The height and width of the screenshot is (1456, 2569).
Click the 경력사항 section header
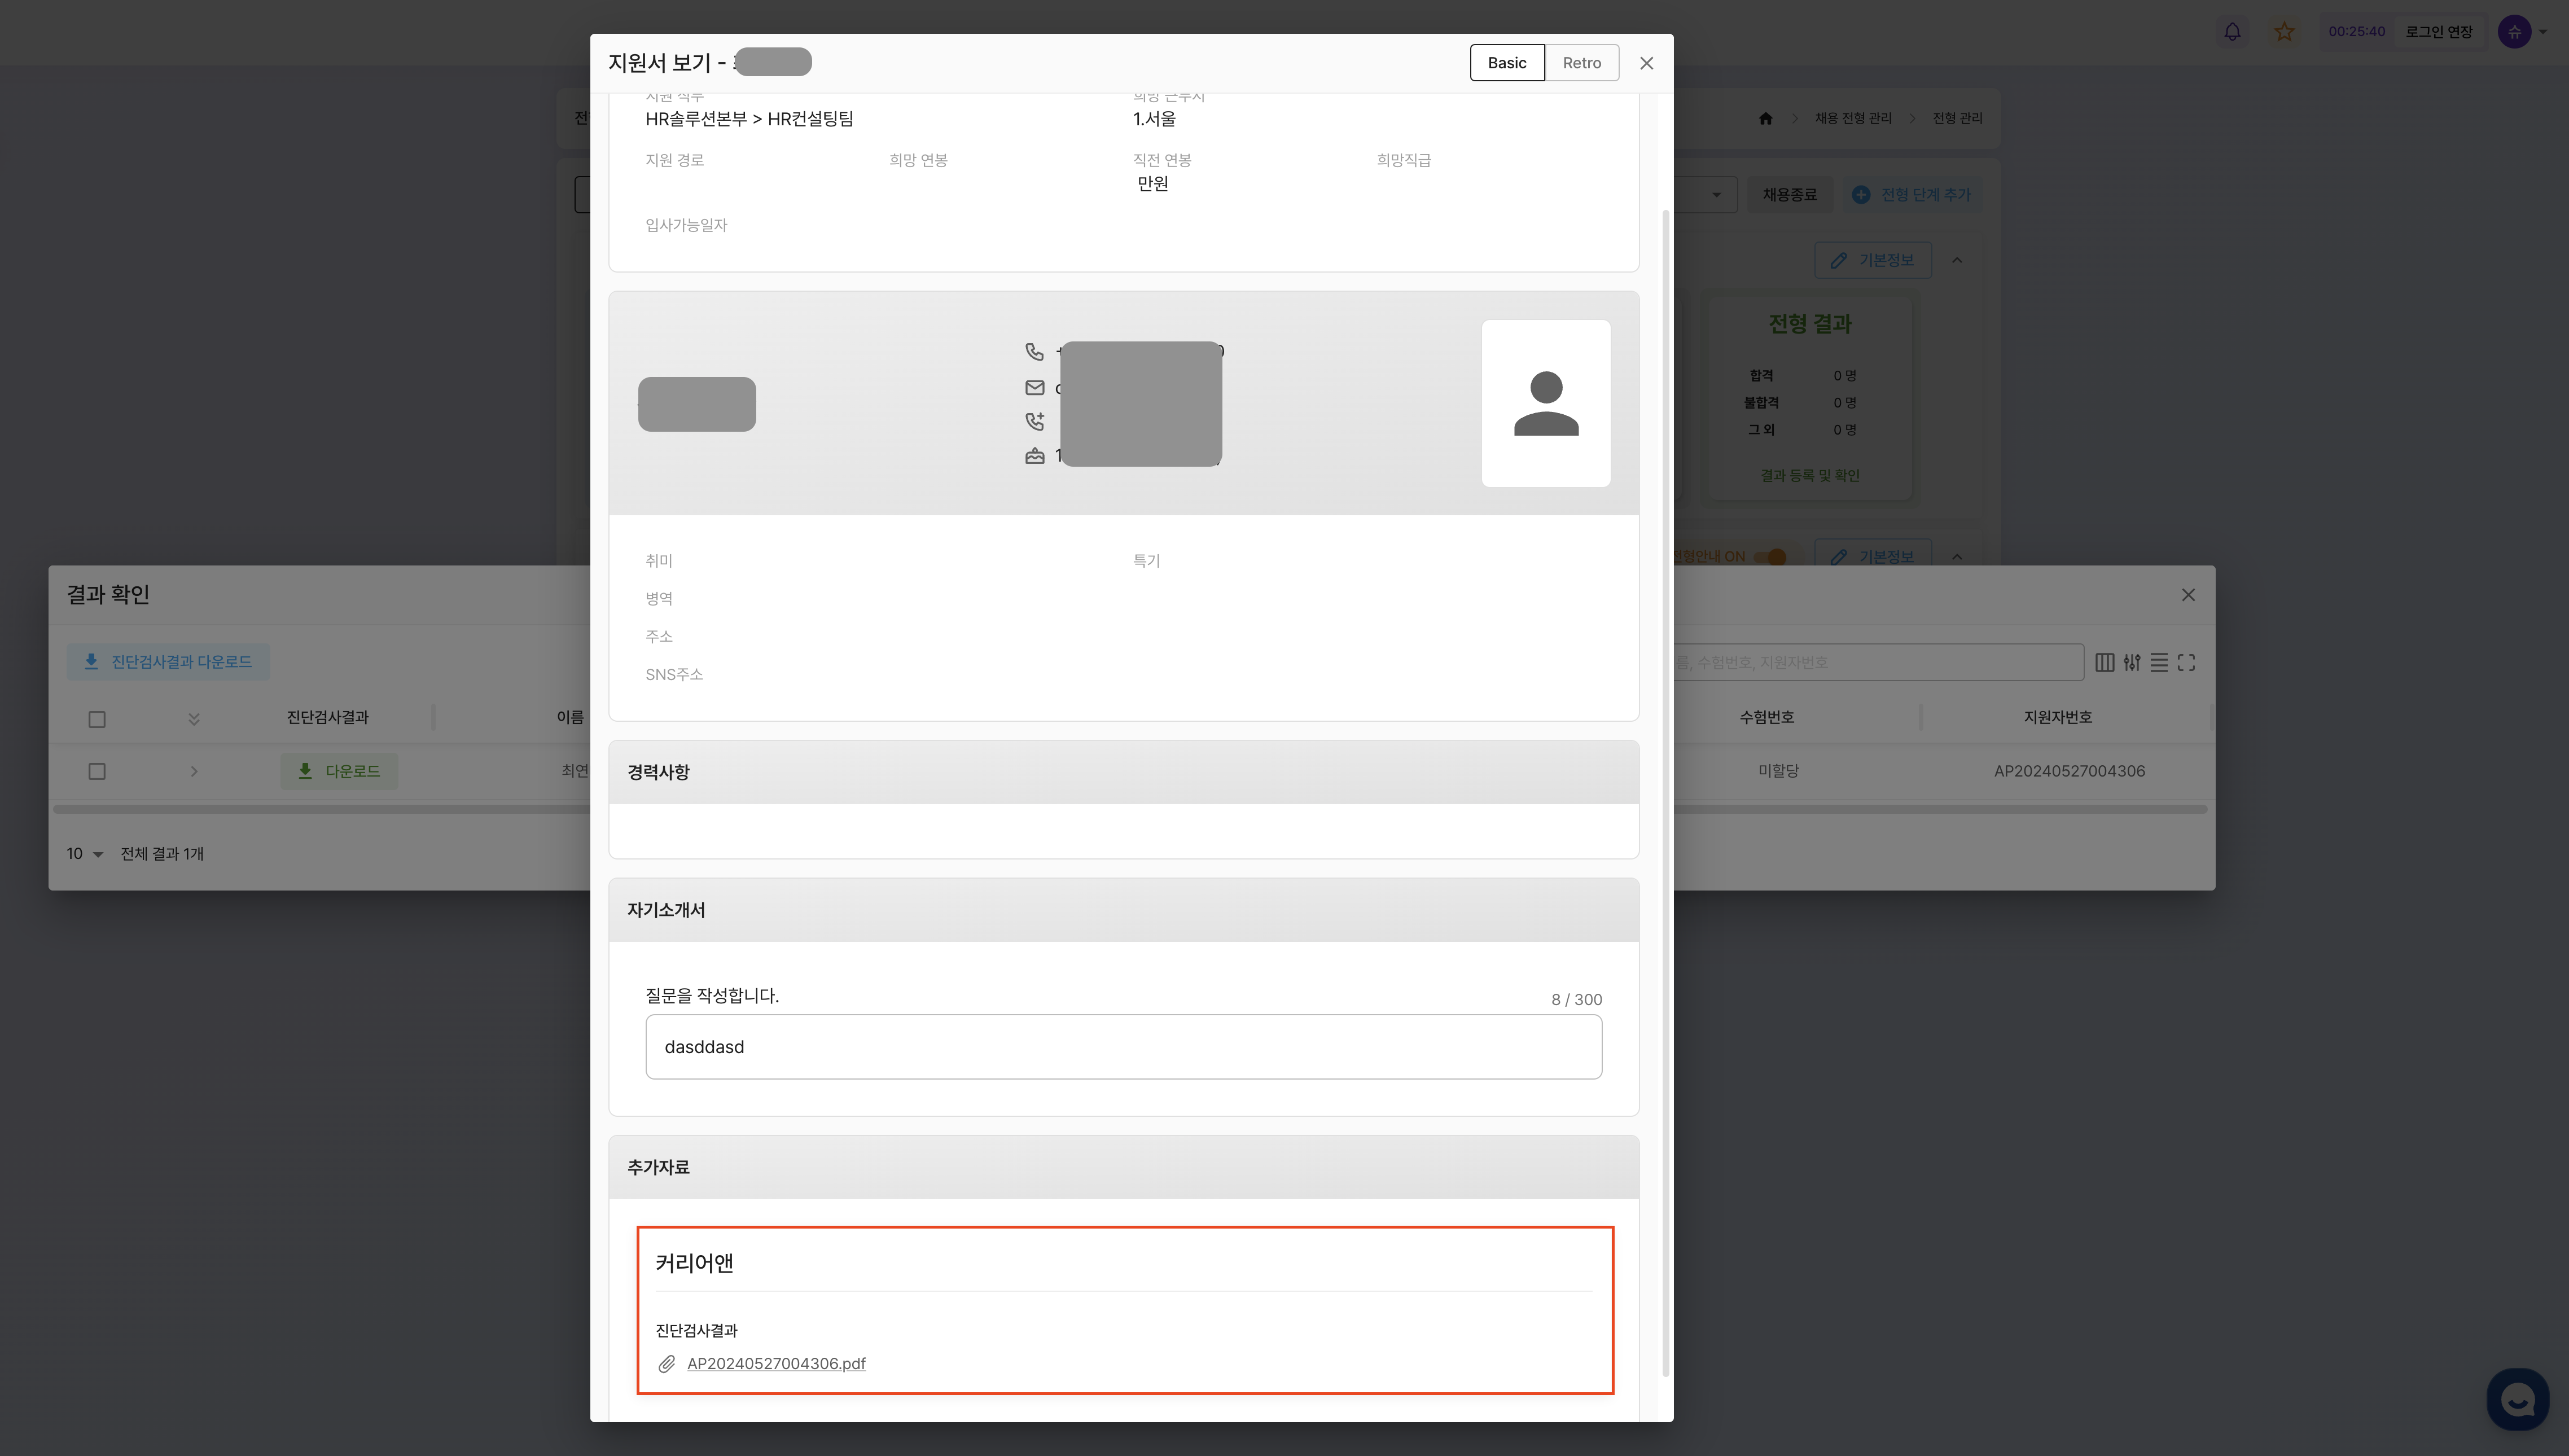coord(1123,772)
